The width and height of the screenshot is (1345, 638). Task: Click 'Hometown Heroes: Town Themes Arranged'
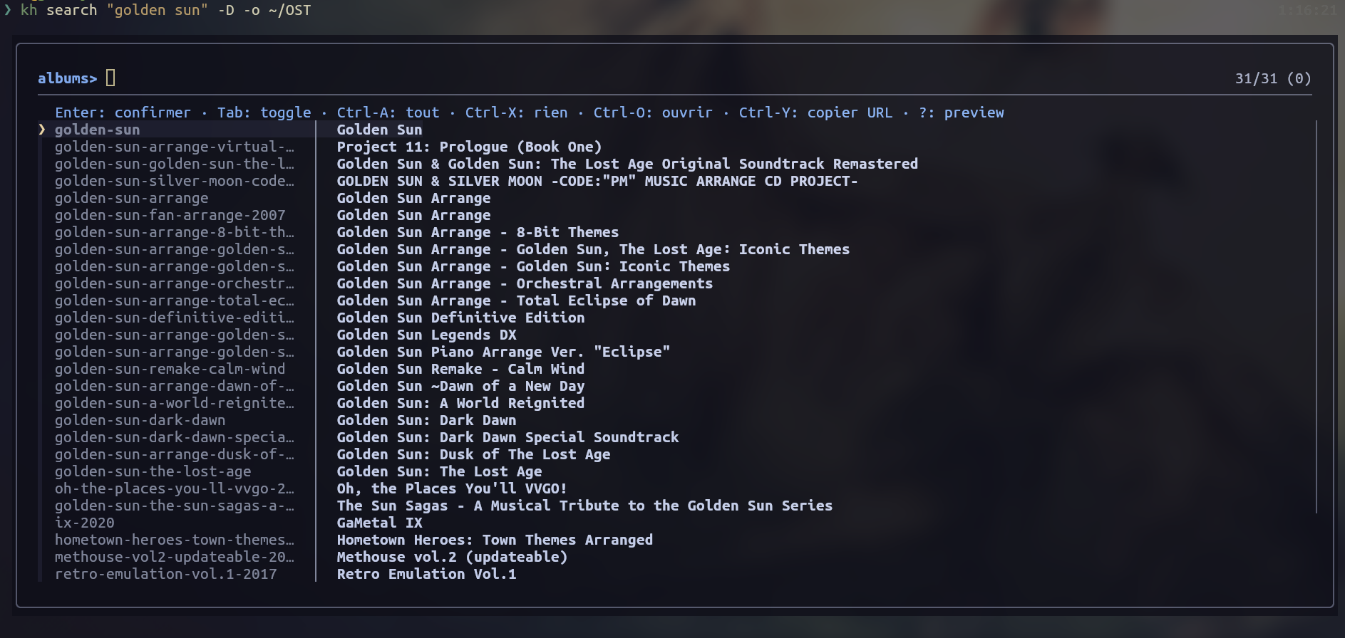pyautogui.click(x=495, y=539)
